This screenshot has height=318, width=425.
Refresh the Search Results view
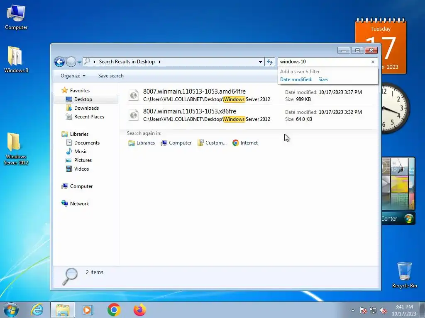point(270,62)
